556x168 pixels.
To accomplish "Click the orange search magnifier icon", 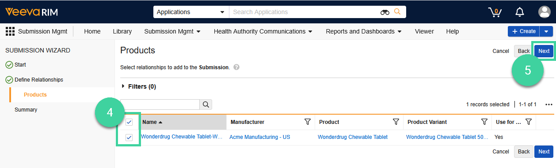I will click(x=397, y=12).
